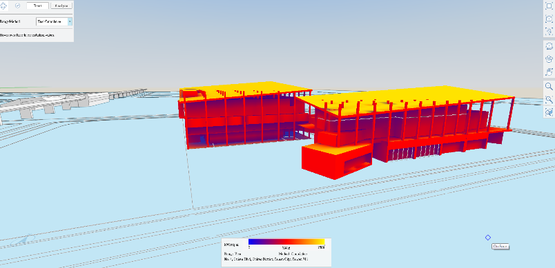Click the zoom selected object icon
This screenshot has width=555, height=268.
(549, 19)
